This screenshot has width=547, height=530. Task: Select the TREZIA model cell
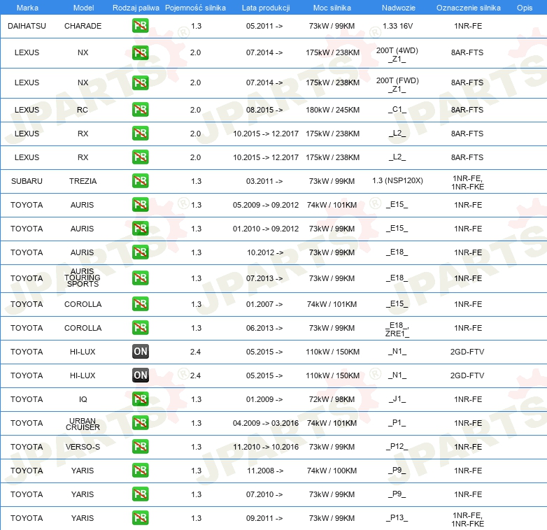point(83,181)
